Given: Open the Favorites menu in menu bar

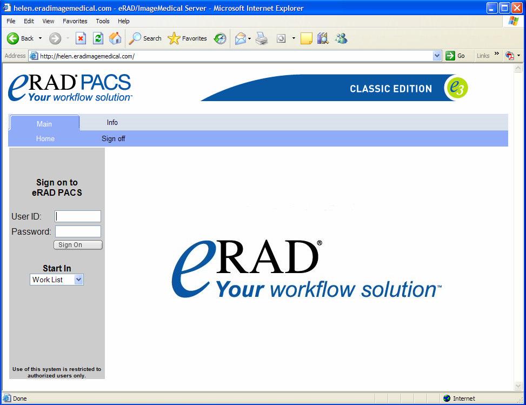Looking at the screenshot, I should pos(75,21).
